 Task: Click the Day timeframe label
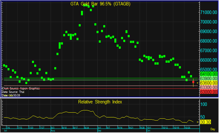tap(213, 129)
